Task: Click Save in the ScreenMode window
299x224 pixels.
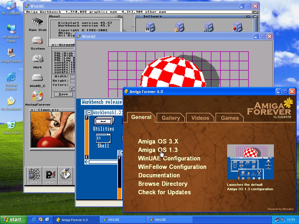Action: (63, 94)
